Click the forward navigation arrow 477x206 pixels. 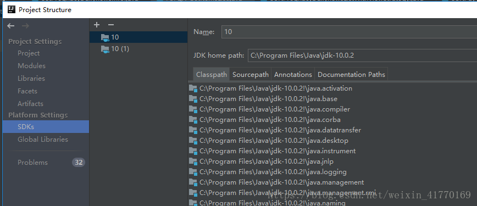(x=25, y=26)
